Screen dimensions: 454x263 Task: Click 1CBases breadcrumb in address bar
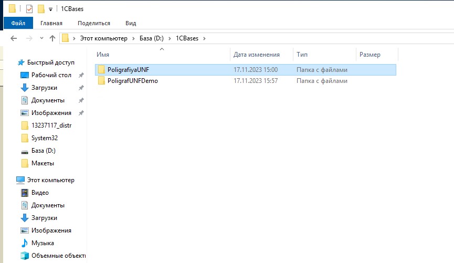pyautogui.click(x=187, y=38)
